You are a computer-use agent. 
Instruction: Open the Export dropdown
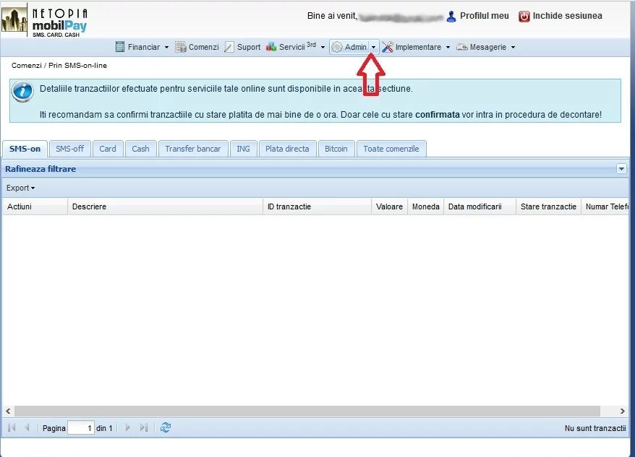[x=20, y=188]
